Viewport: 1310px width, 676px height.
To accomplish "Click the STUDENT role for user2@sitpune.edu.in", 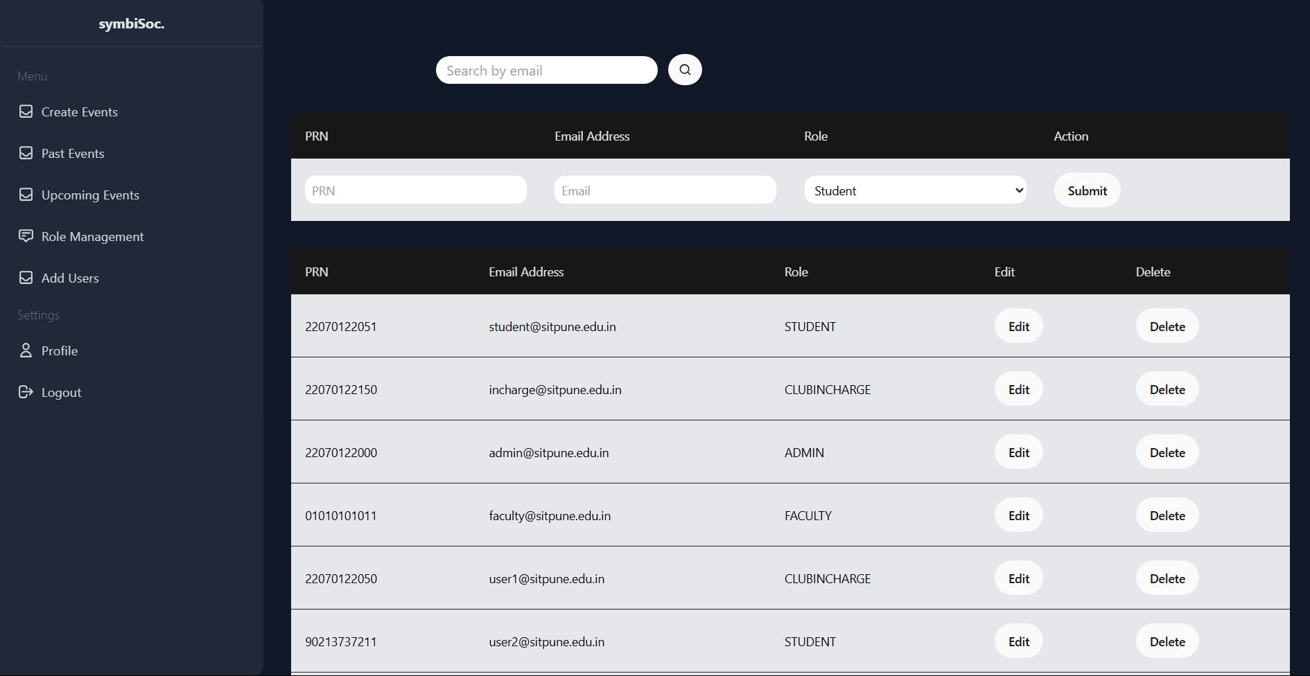I will 810,642.
